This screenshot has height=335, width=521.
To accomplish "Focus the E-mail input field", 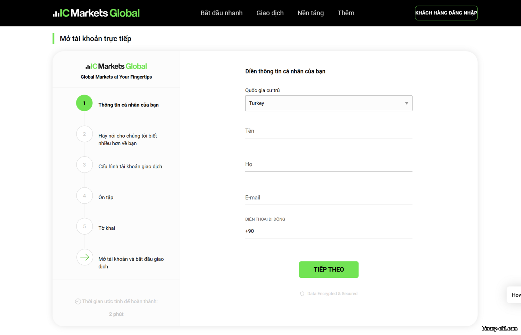I will tap(329, 198).
